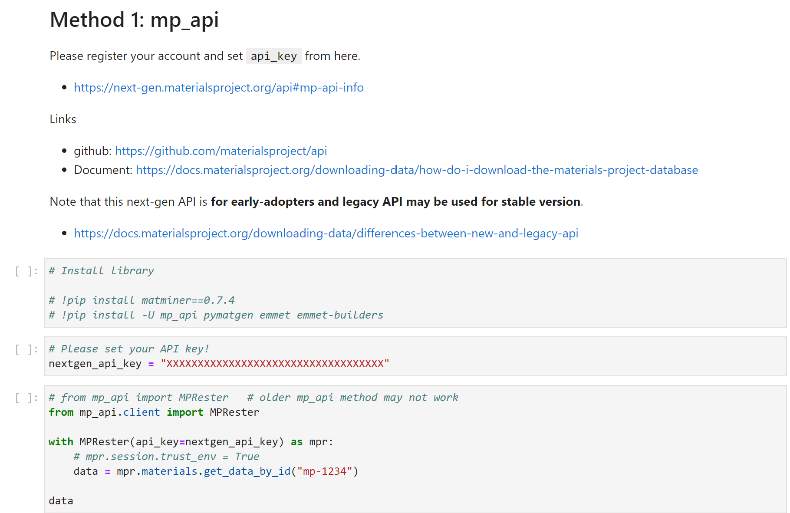Click the "from mp_api.client import MPRester" line
This screenshot has width=790, height=513.
[x=154, y=412]
